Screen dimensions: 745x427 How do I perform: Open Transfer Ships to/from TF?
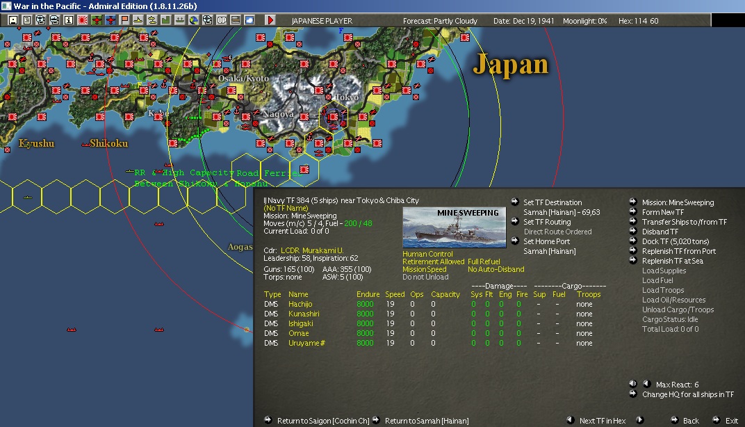pos(684,222)
